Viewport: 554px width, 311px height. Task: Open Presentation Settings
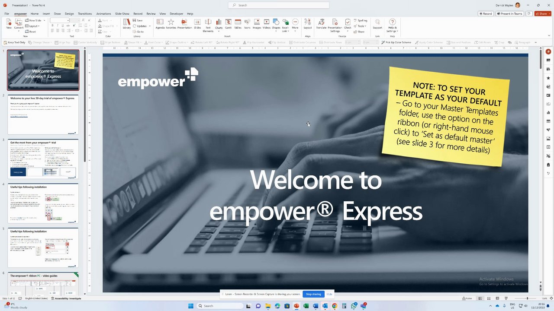pos(335,25)
